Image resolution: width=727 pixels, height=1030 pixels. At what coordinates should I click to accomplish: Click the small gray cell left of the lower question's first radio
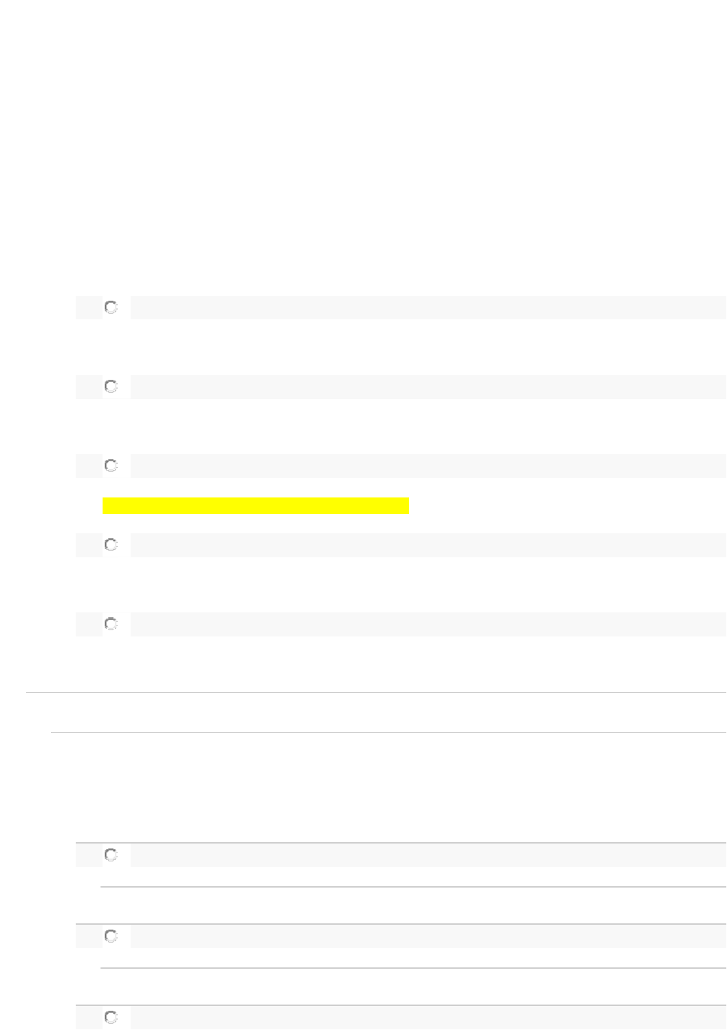pos(88,855)
